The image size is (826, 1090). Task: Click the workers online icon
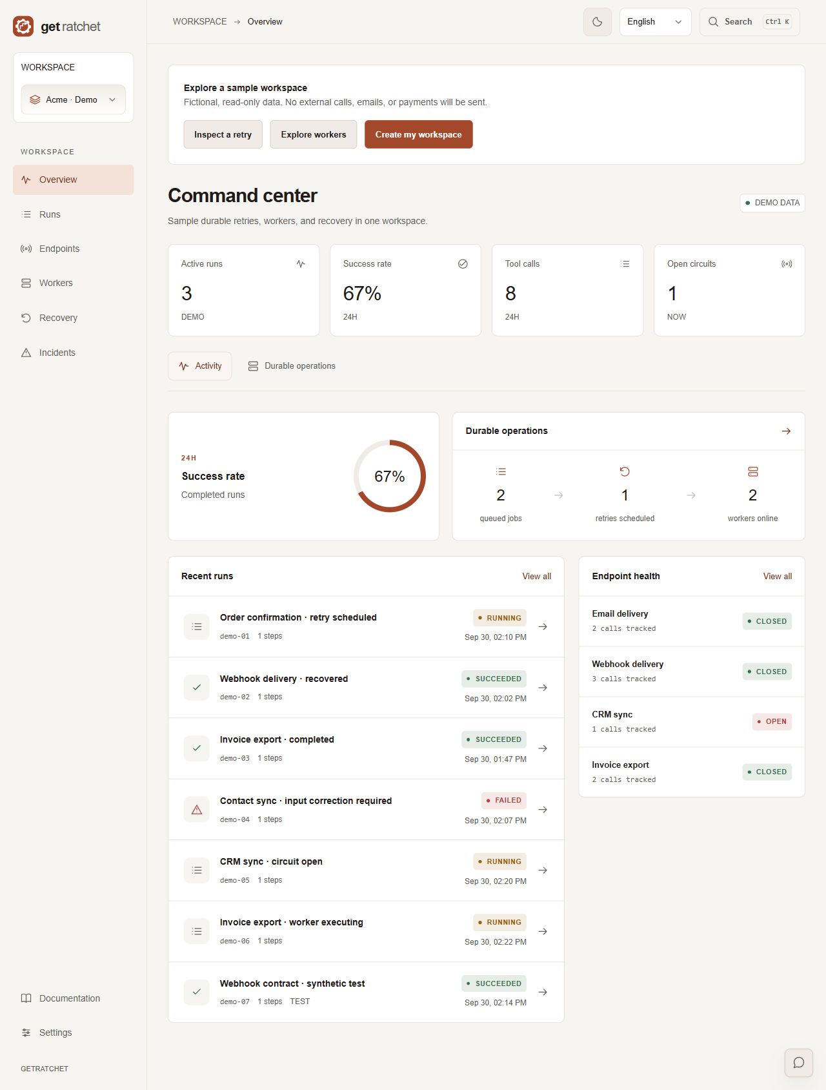tap(753, 471)
